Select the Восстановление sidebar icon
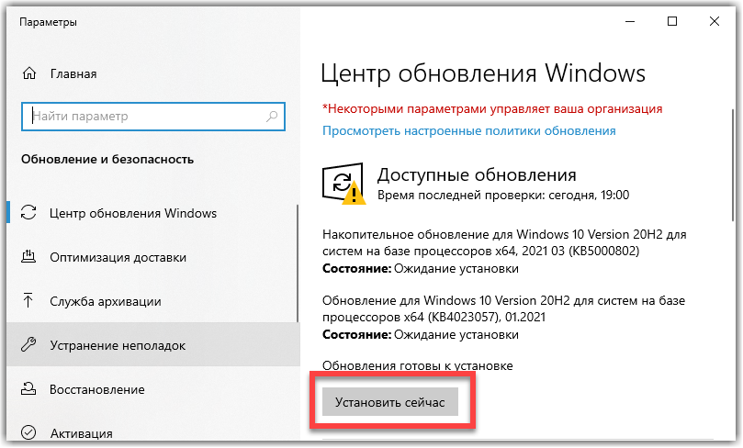This screenshot has width=743, height=448. (x=28, y=389)
